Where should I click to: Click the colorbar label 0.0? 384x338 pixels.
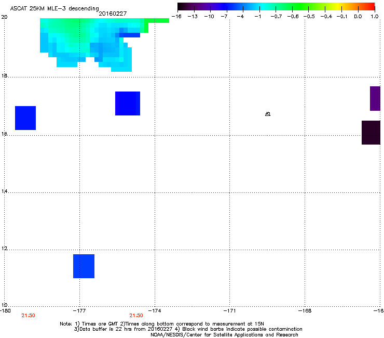[358, 17]
